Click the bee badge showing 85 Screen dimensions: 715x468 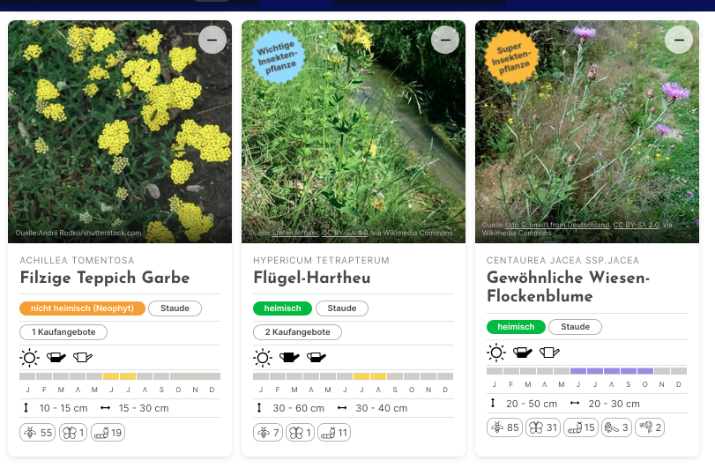(504, 427)
